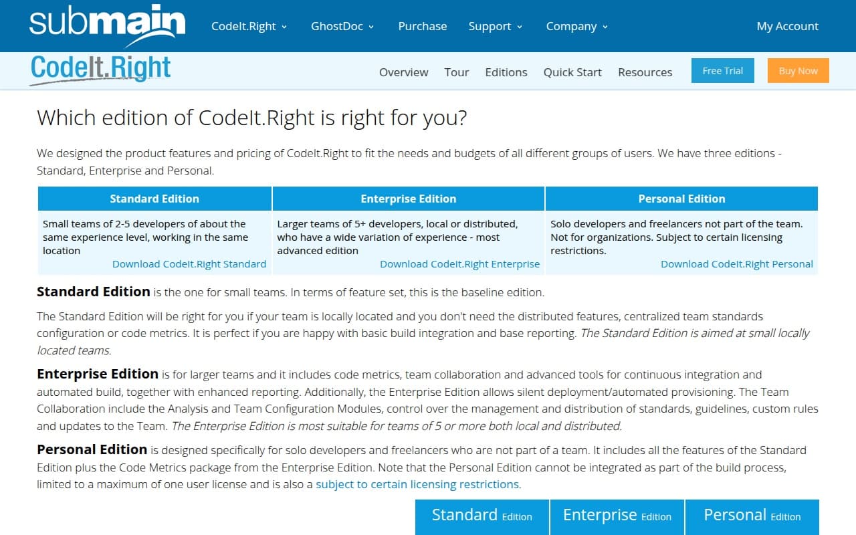
Task: Expand the CodeIt.Right dropdown menu
Action: pyautogui.click(x=249, y=26)
